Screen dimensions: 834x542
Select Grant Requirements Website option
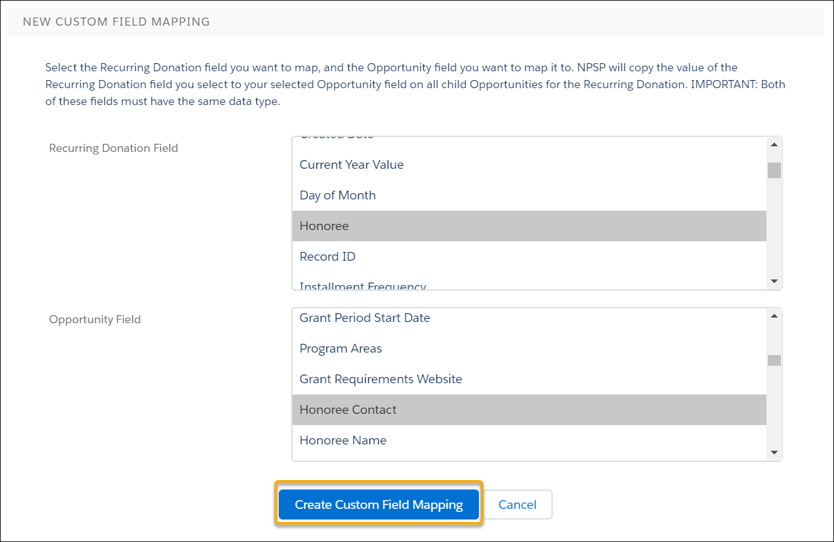tap(380, 379)
